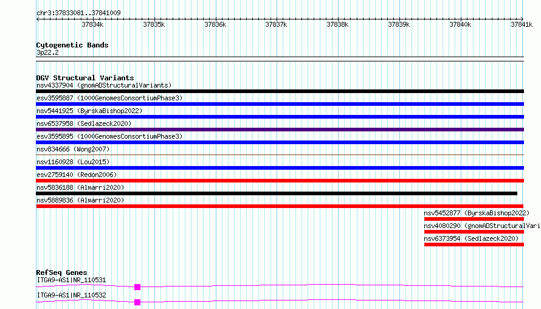Click the Cytogenetic Bands track title
The image size is (541, 309).
72,45
